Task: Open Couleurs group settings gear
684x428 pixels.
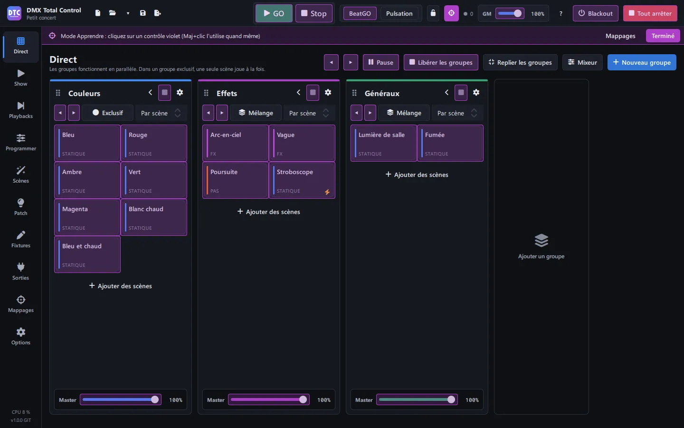Action: [x=180, y=93]
